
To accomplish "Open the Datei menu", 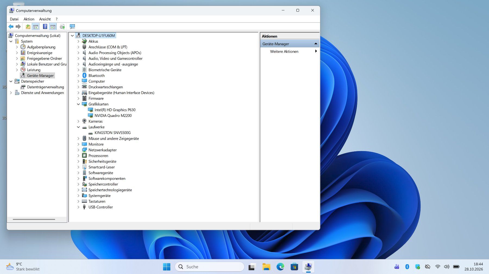I will pos(14,19).
